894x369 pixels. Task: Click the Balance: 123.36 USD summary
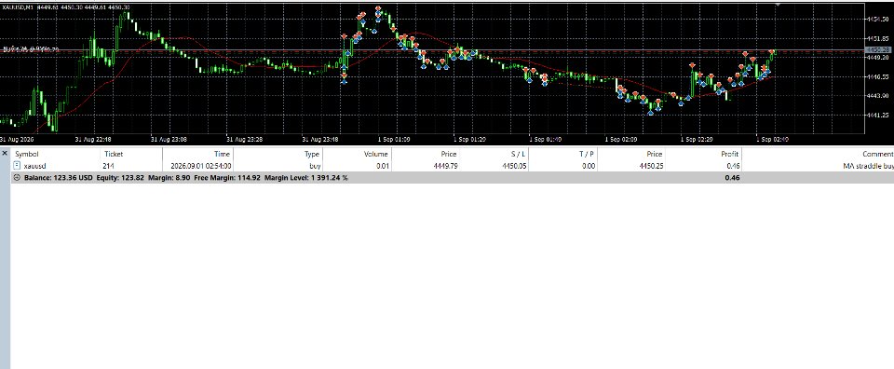(58, 178)
